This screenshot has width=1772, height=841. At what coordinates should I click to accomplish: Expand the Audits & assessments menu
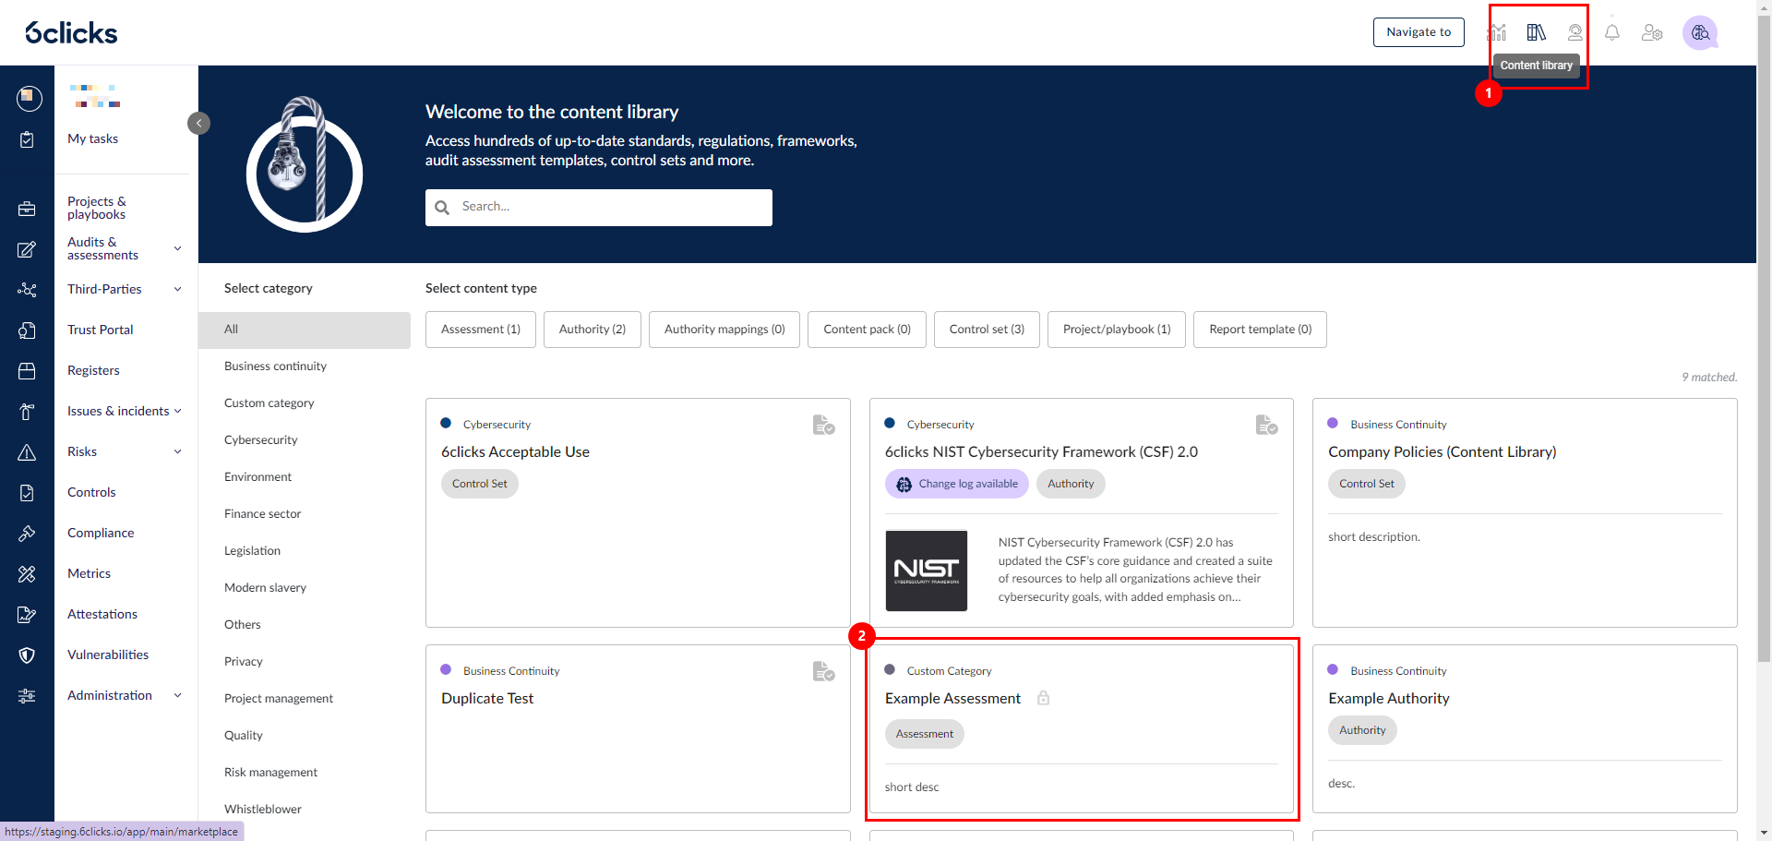pos(178,248)
